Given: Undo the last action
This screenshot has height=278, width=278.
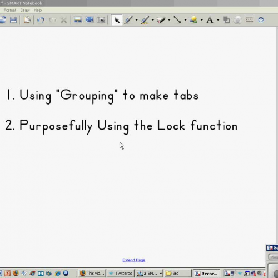Looking at the screenshot, I should tap(41, 20).
